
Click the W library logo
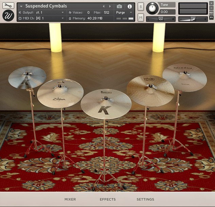pyautogui.click(x=8, y=15)
